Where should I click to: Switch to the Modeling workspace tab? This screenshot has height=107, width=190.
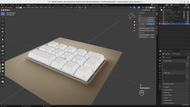[x=34, y=5]
